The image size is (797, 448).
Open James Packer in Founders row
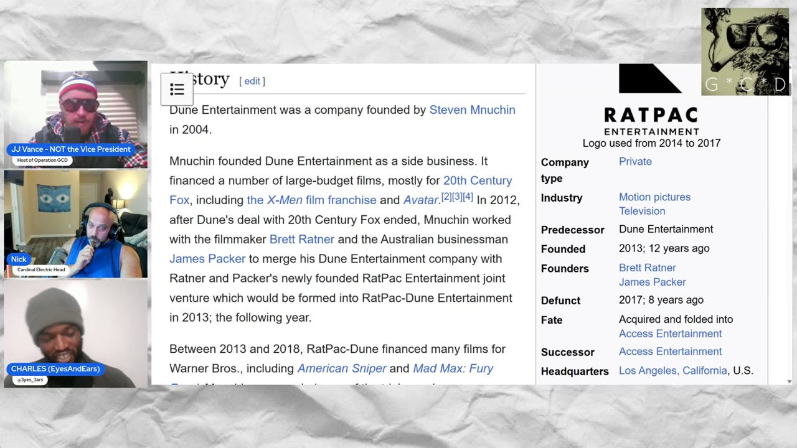click(x=652, y=282)
